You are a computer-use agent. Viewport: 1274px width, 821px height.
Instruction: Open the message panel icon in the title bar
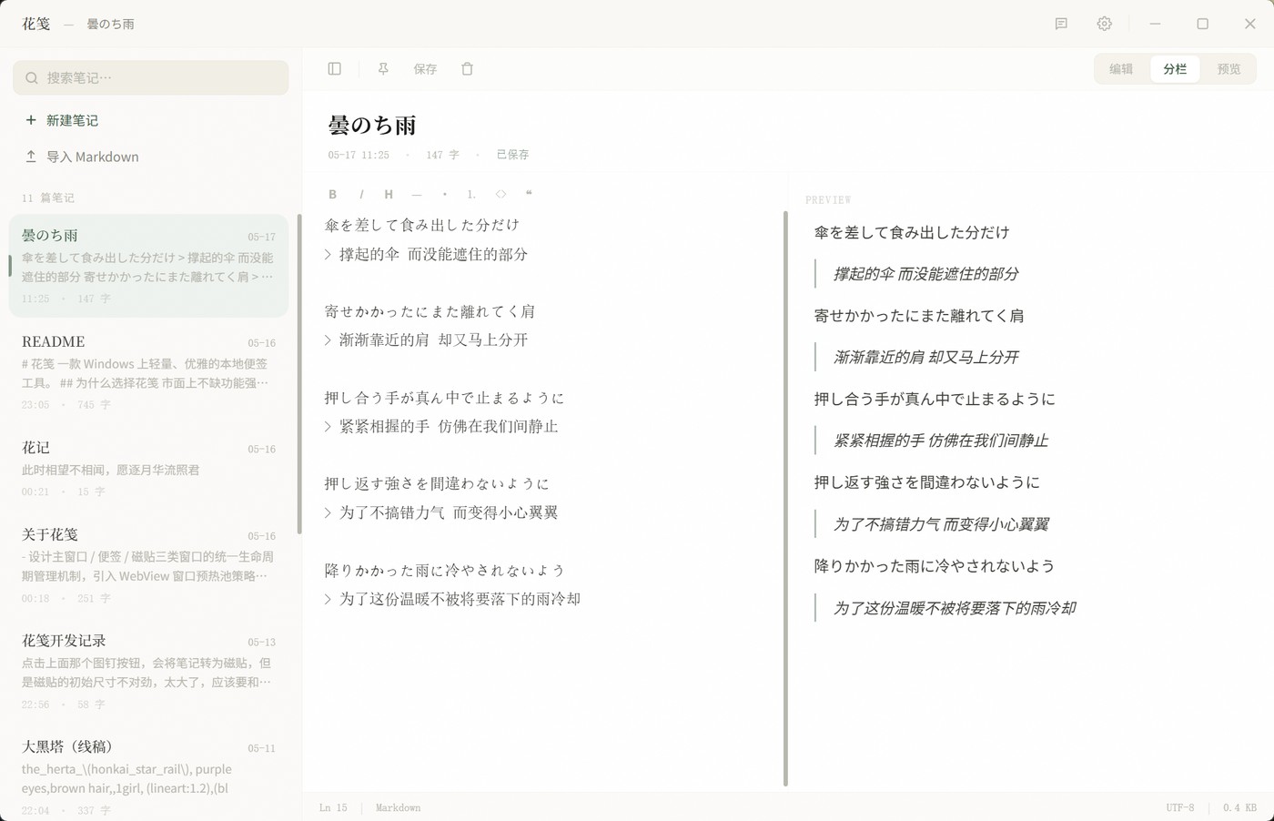[x=1061, y=24]
